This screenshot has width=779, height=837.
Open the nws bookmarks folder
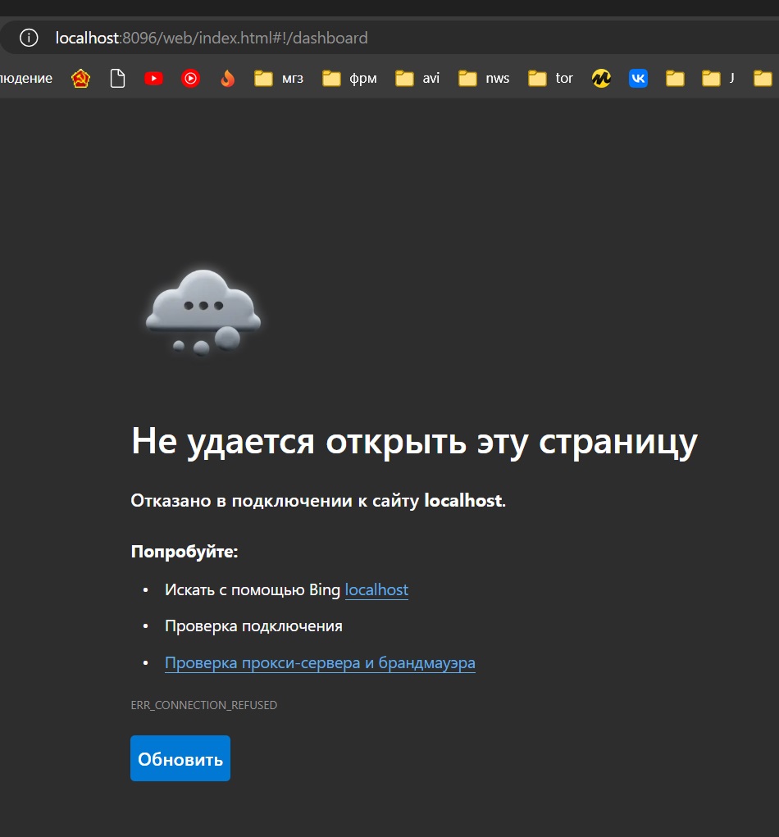click(x=484, y=79)
